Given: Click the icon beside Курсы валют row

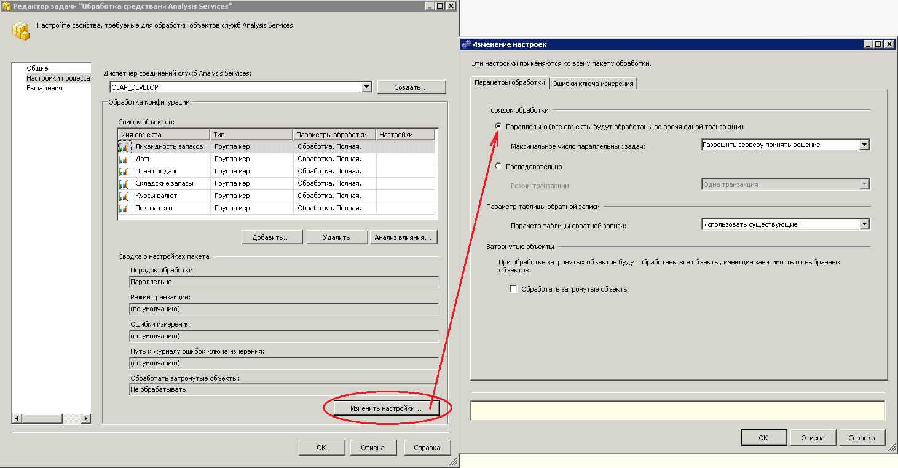Looking at the screenshot, I should [x=124, y=196].
